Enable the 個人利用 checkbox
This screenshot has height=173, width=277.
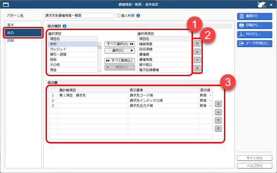tap(118, 16)
